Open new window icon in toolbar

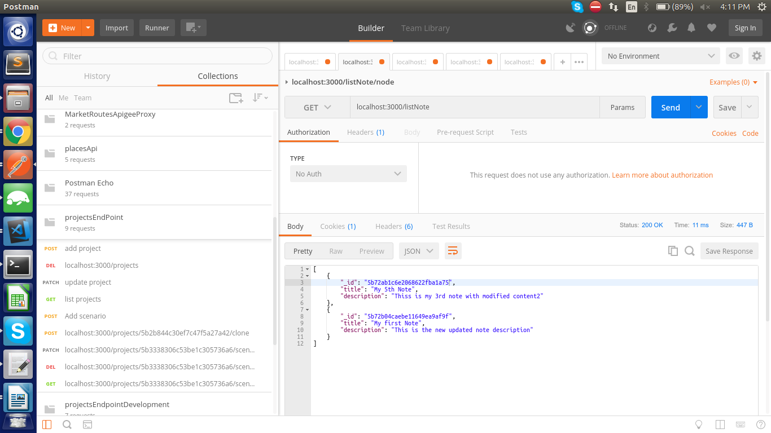pyautogui.click(x=194, y=28)
